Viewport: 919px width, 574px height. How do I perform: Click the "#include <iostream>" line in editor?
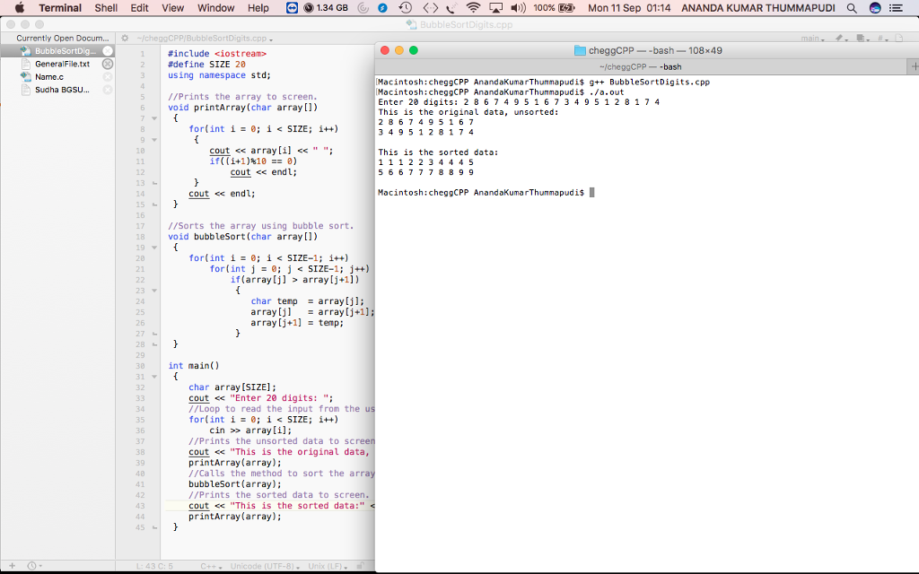pyautogui.click(x=217, y=54)
